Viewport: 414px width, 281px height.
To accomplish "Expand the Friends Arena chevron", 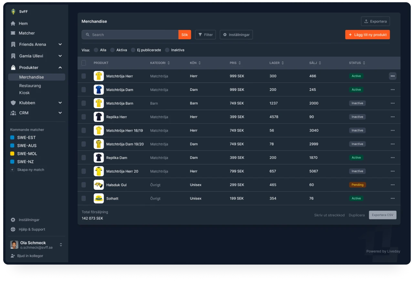I will point(60,44).
